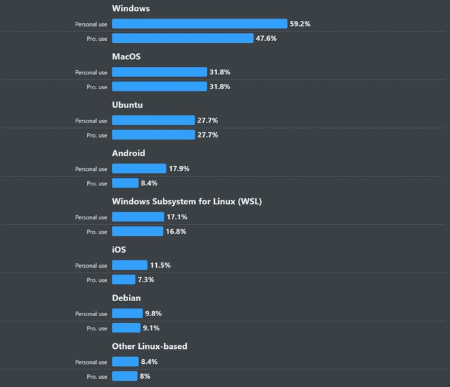Click the Android Personal use bar

coord(139,168)
